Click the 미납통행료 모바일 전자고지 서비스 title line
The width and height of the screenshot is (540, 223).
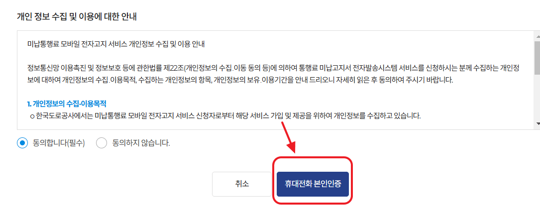coord(115,45)
